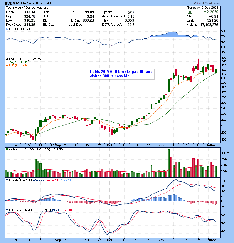The image size is (234, 243).
Task: Click the Dec label on the bottom date axis
Action: point(213,240)
